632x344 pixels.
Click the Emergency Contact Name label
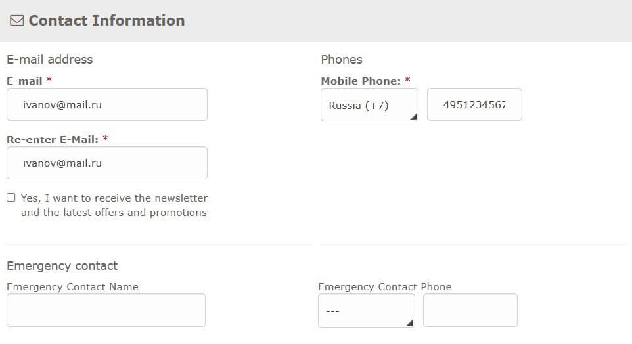[x=72, y=286]
